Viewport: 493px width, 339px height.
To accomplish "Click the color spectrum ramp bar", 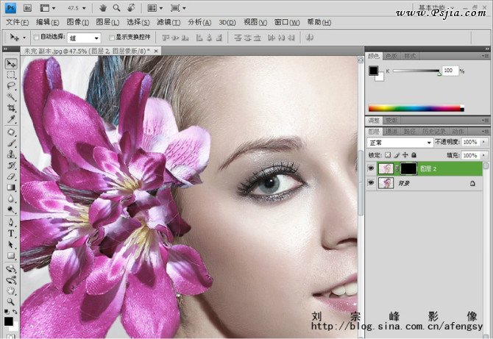I will coord(416,108).
